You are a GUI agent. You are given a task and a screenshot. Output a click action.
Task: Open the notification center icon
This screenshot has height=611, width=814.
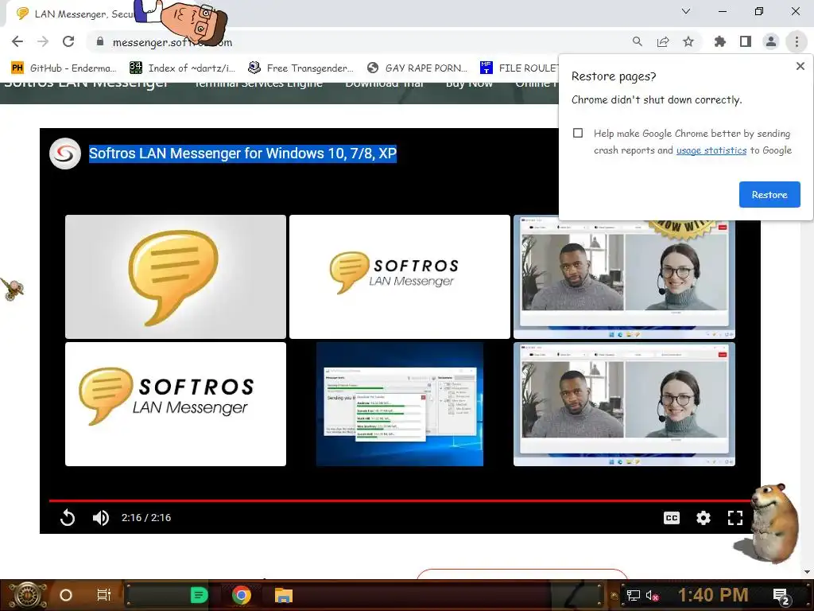(781, 595)
